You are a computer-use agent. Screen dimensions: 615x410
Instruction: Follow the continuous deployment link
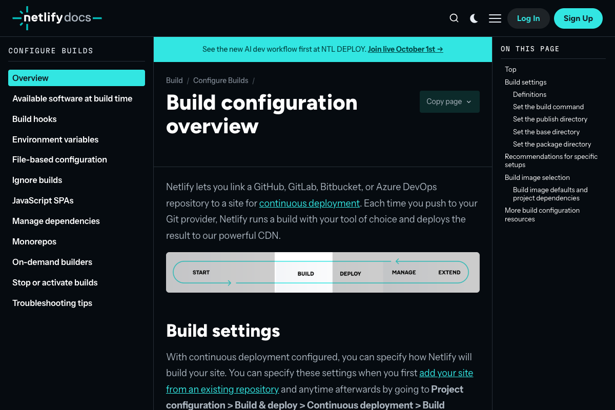click(309, 203)
